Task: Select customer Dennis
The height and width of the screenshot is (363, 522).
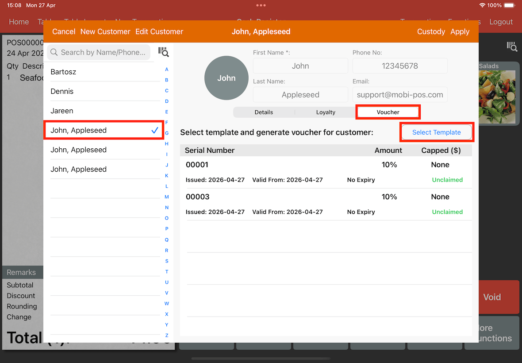Action: [105, 91]
